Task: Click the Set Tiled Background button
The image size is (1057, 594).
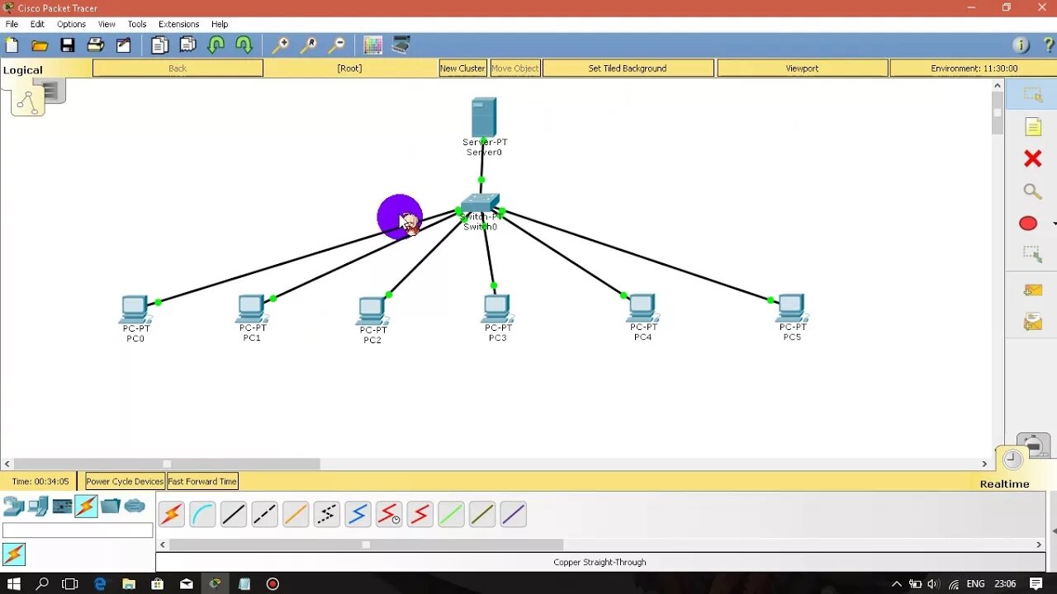Action: [628, 68]
